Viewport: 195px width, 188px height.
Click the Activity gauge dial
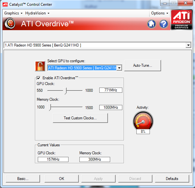[x=143, y=121]
